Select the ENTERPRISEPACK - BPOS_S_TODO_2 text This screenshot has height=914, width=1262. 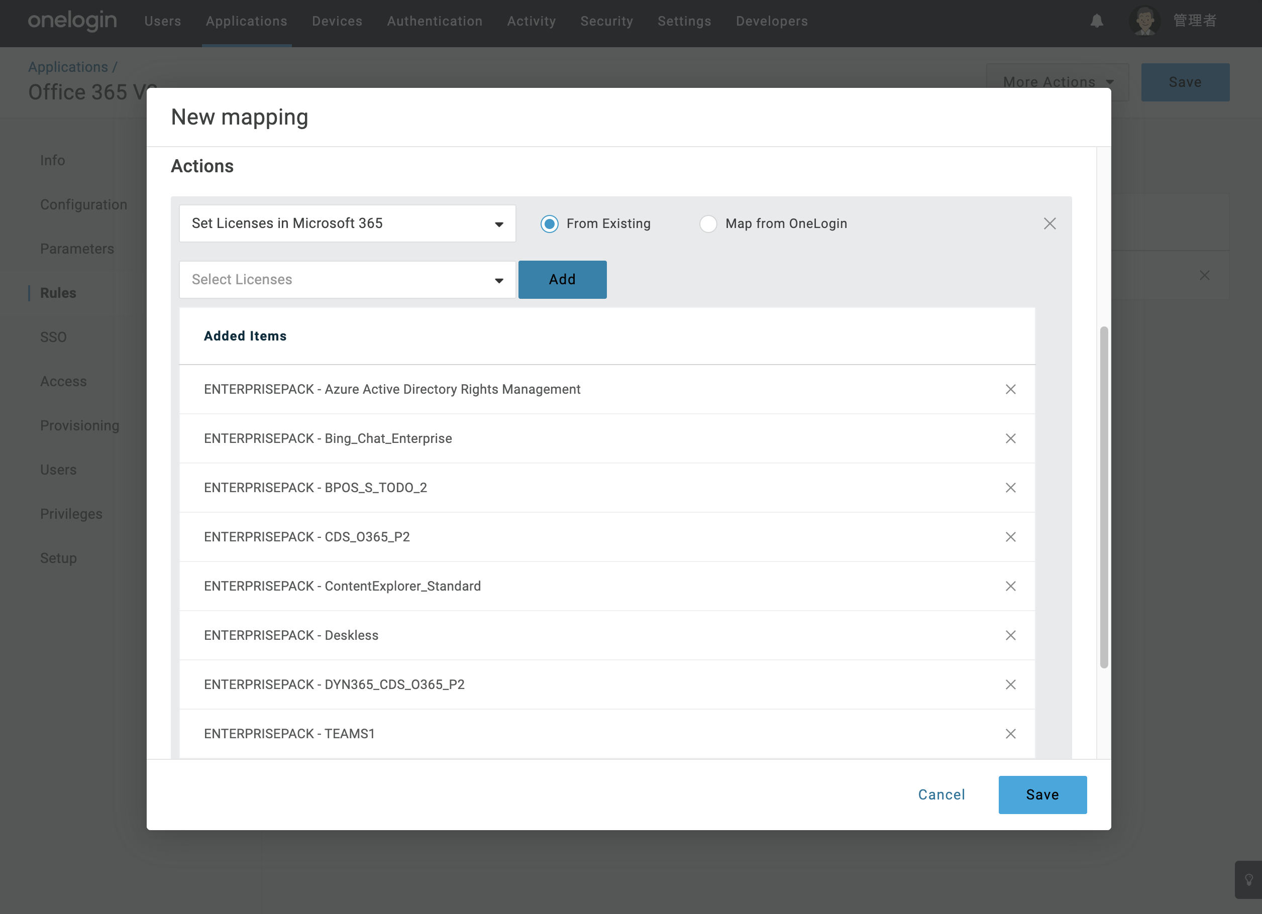coord(315,488)
